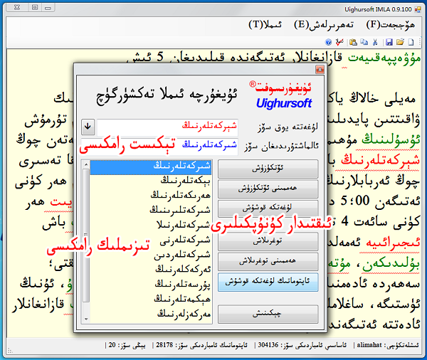This screenshot has height=360, width=427.
Task: Click the 304136 main dictionary count in the status bar
Action: coord(302,345)
